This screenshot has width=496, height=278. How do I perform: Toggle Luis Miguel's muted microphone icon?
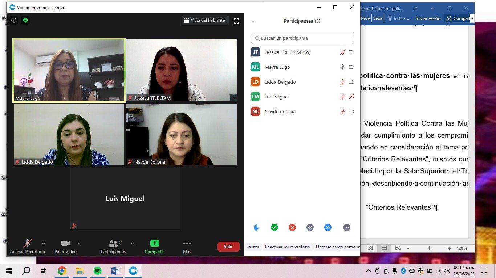click(342, 97)
